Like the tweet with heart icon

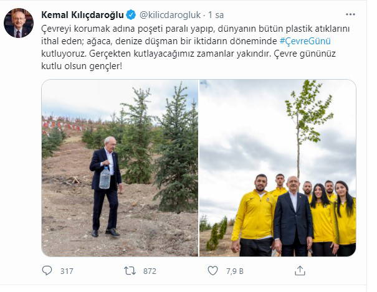coord(212,271)
